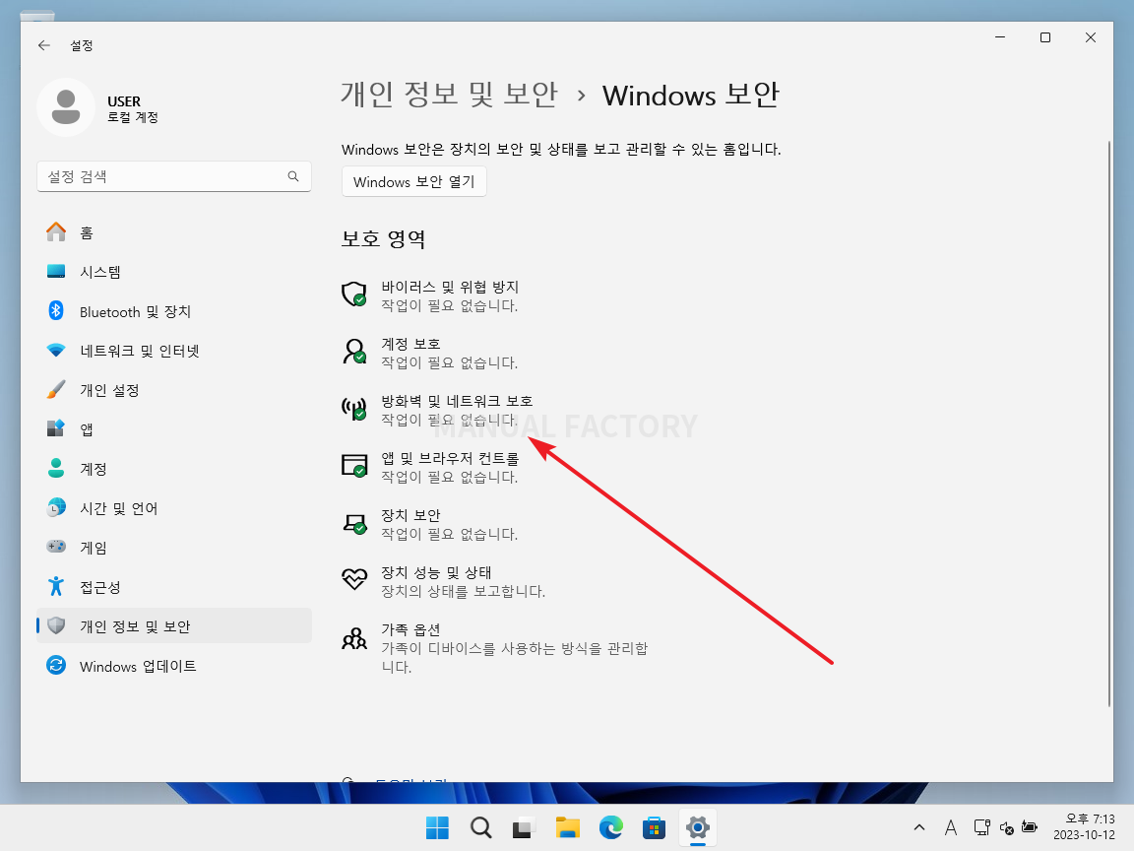Select the 네트워크 및 인터넷 Wi-Fi icon
The height and width of the screenshot is (851, 1134).
[56, 351]
